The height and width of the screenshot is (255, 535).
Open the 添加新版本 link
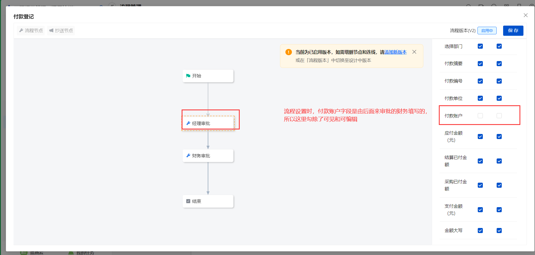pos(396,52)
